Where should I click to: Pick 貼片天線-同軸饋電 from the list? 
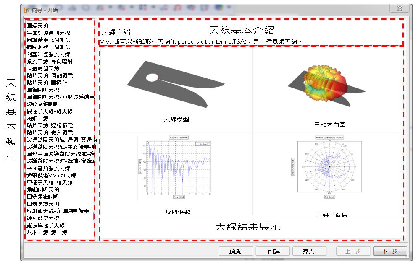(x=50, y=76)
